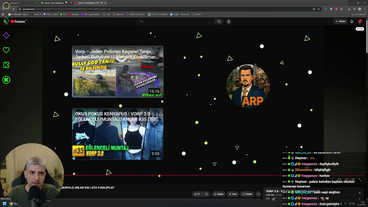Screen dimensions: 368x207
Task: Open Chrome downloads
Action: click(349, 9)
